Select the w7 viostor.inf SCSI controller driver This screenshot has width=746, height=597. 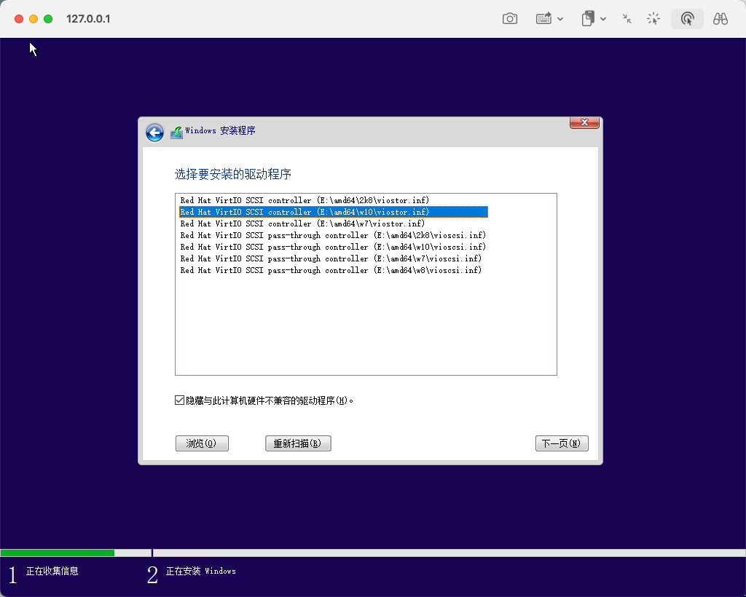(302, 224)
